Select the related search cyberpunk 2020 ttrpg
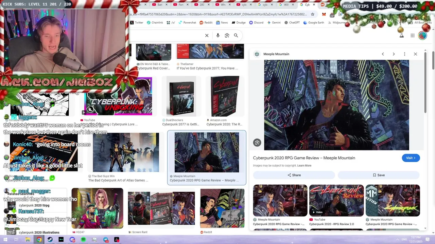 click(34, 205)
